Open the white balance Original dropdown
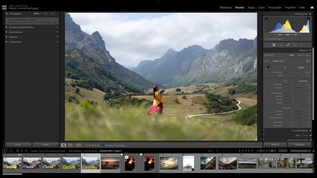 (301, 67)
